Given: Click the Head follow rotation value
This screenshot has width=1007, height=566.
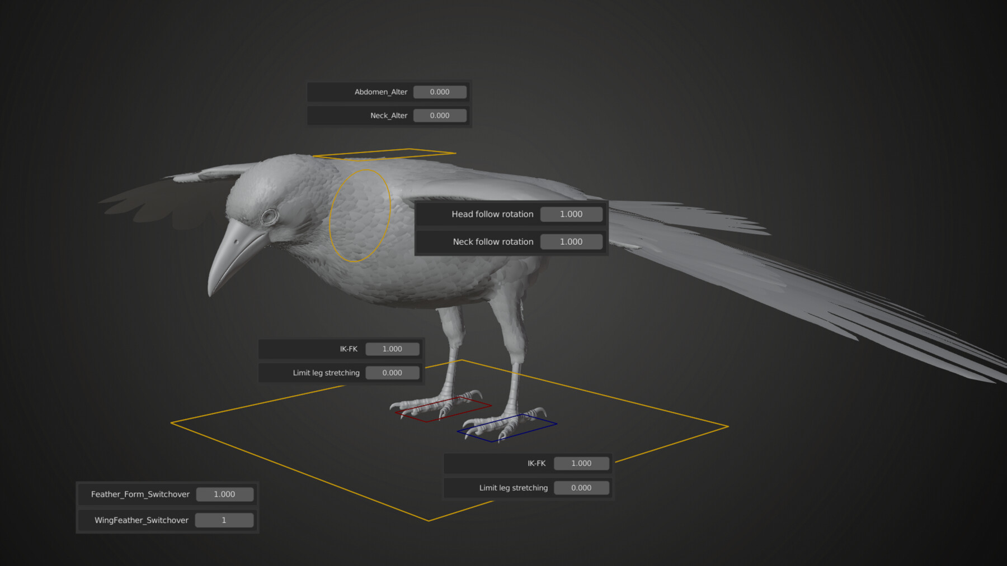Looking at the screenshot, I should (x=571, y=214).
